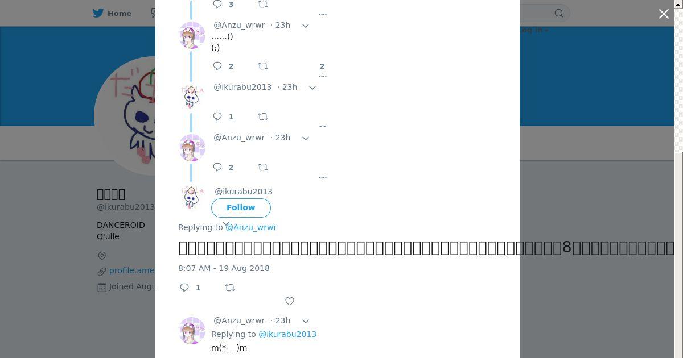Like the main tweet with the heart icon
The height and width of the screenshot is (358, 683).
click(290, 301)
